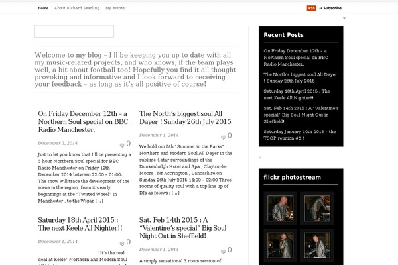Click date 'December 3, 2014'
Image resolution: width=398 pixels, height=265 pixels.
(x=58, y=143)
